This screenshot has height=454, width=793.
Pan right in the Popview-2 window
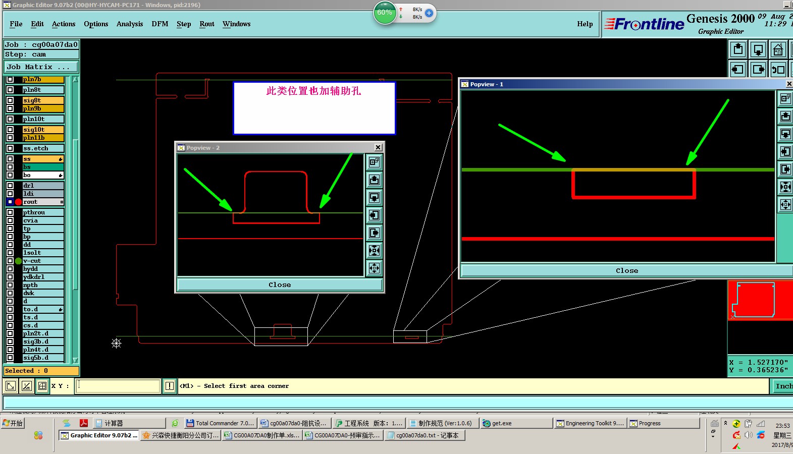(x=375, y=233)
